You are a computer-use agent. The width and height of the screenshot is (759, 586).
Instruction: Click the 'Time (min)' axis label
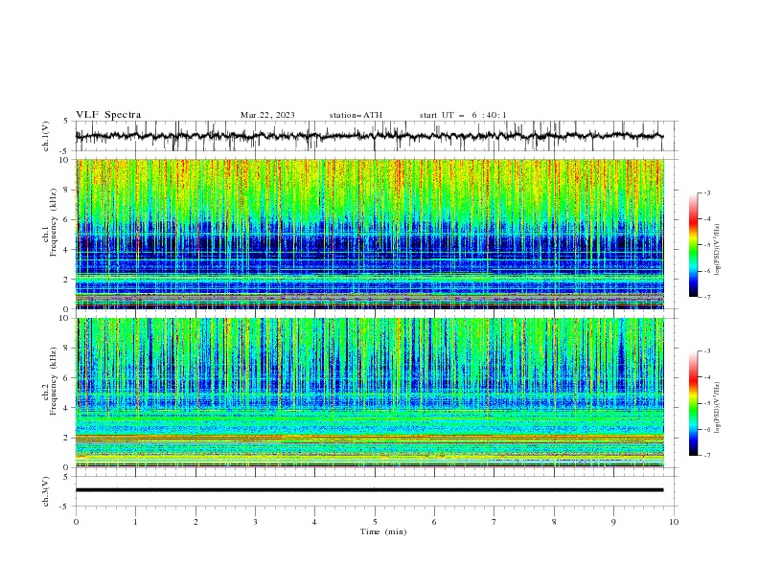tap(383, 531)
